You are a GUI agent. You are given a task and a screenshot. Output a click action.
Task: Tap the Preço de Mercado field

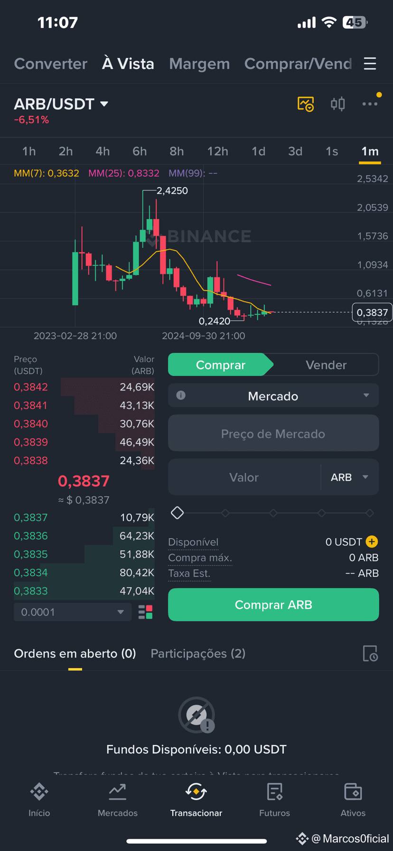(273, 433)
